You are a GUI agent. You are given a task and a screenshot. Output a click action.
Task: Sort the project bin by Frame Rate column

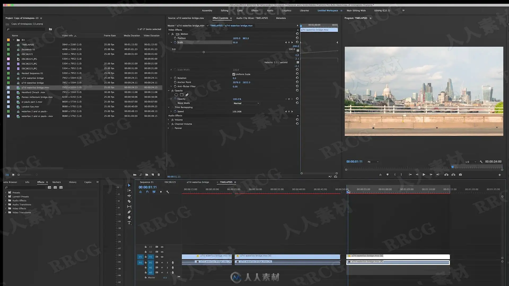click(x=109, y=35)
